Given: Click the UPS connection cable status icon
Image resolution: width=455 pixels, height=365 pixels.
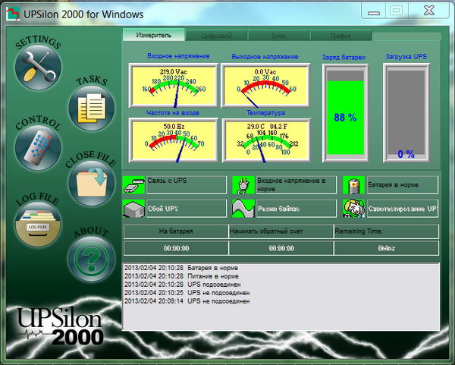Looking at the screenshot, I should [x=133, y=185].
